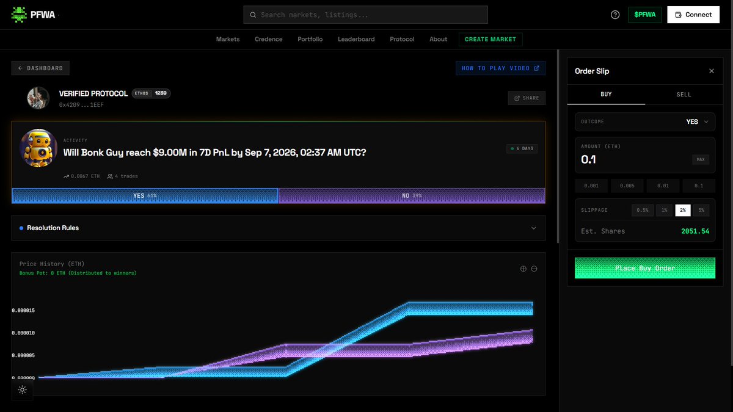Click the SHARE button
The image size is (733, 412).
pos(527,98)
